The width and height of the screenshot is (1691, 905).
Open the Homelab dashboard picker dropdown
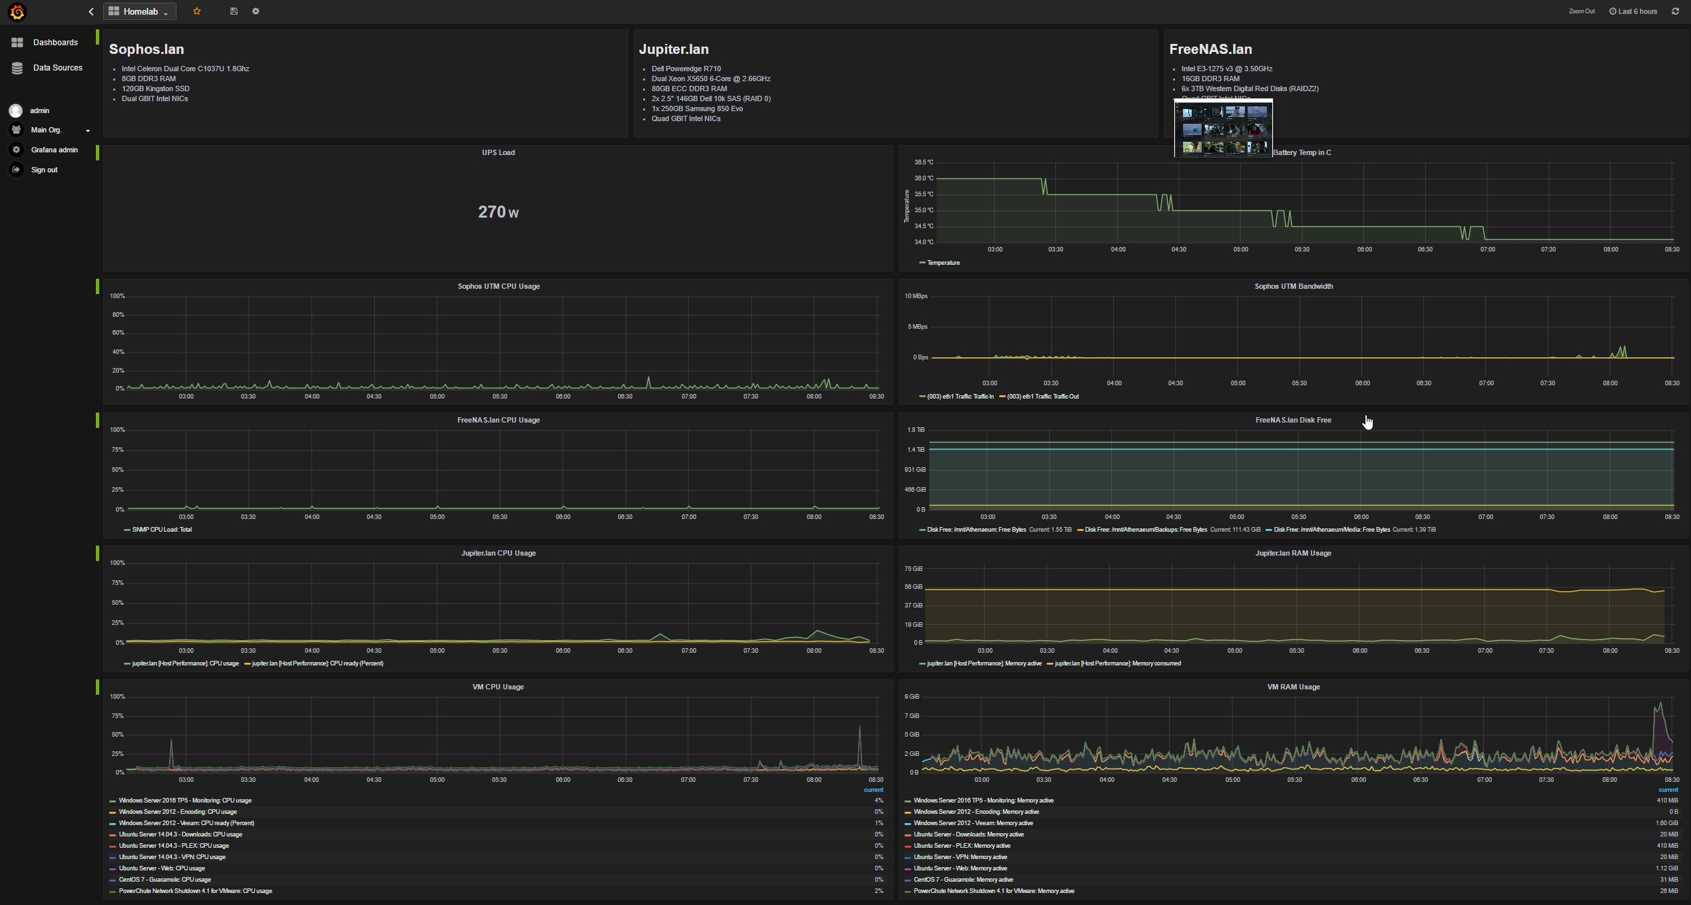pyautogui.click(x=140, y=11)
